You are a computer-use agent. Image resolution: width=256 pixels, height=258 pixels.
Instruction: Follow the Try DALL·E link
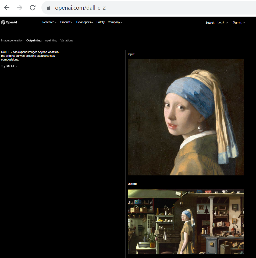coord(9,66)
